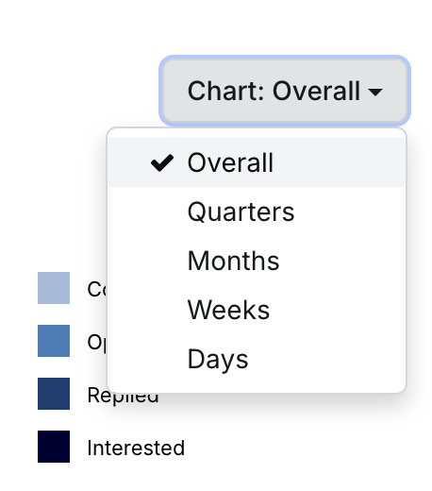Click the checkmark icon beside Overall
Screen dimensions: 432x491
pyautogui.click(x=162, y=163)
